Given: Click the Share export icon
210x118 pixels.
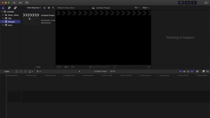Looking at the screenshot, I should [x=206, y=3].
